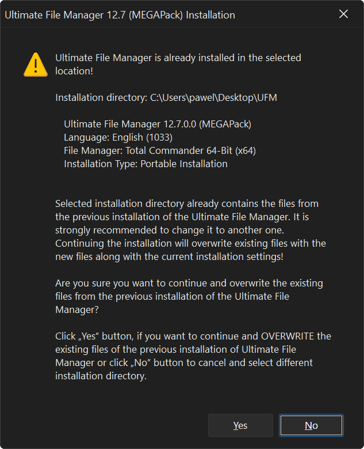Click the yellow warning triangle icon
Image resolution: width=364 pixels, height=449 pixels.
click(36, 64)
